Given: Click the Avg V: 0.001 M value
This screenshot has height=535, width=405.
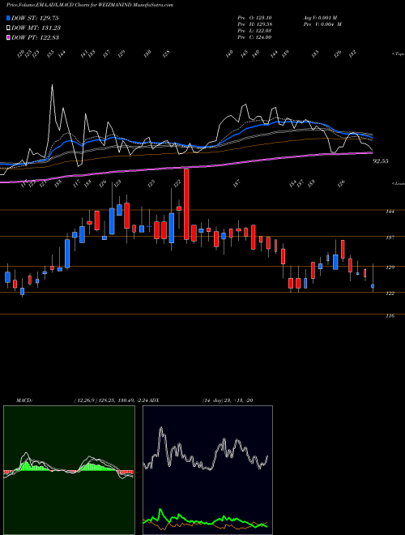Looking at the screenshot, I should pos(320,18).
